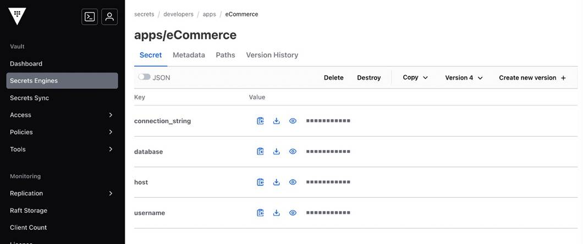Download the host secret value

pos(277,182)
